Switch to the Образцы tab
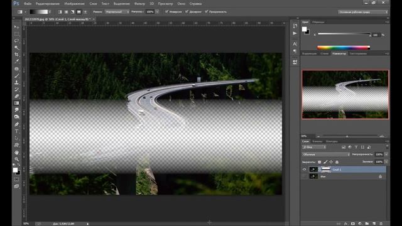Viewport: 402px width, 226px height. [318, 22]
